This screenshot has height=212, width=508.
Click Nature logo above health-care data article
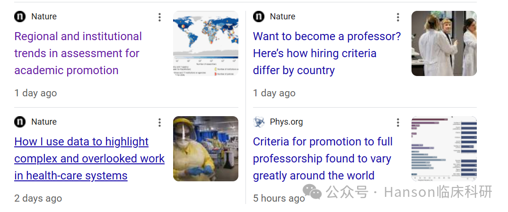click(20, 122)
